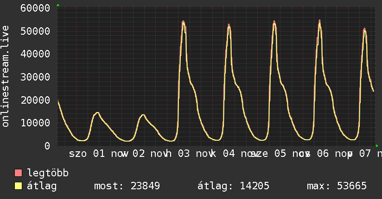This screenshot has height=199, width=382.
Task: Click the 50000 y-axis label
Action: point(35,31)
